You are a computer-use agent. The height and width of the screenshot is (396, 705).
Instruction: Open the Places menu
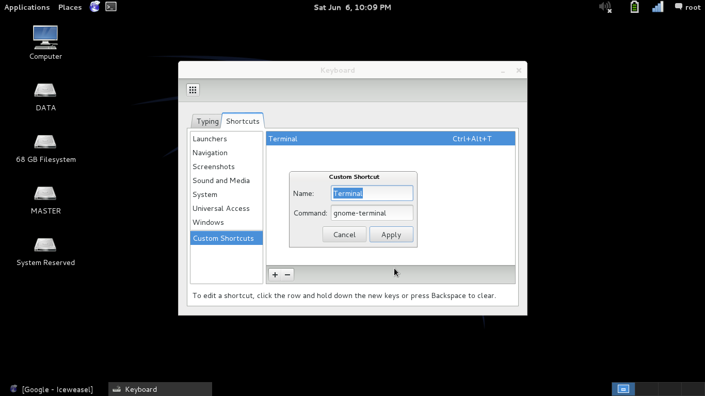(x=70, y=7)
